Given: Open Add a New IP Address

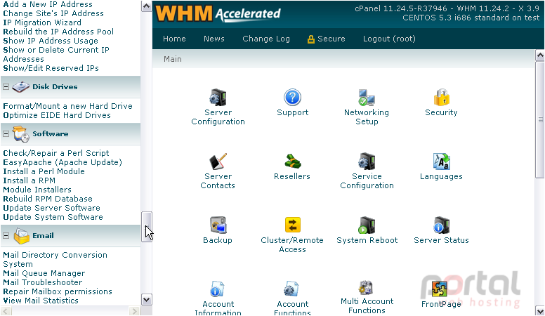Looking at the screenshot, I should coord(48,4).
